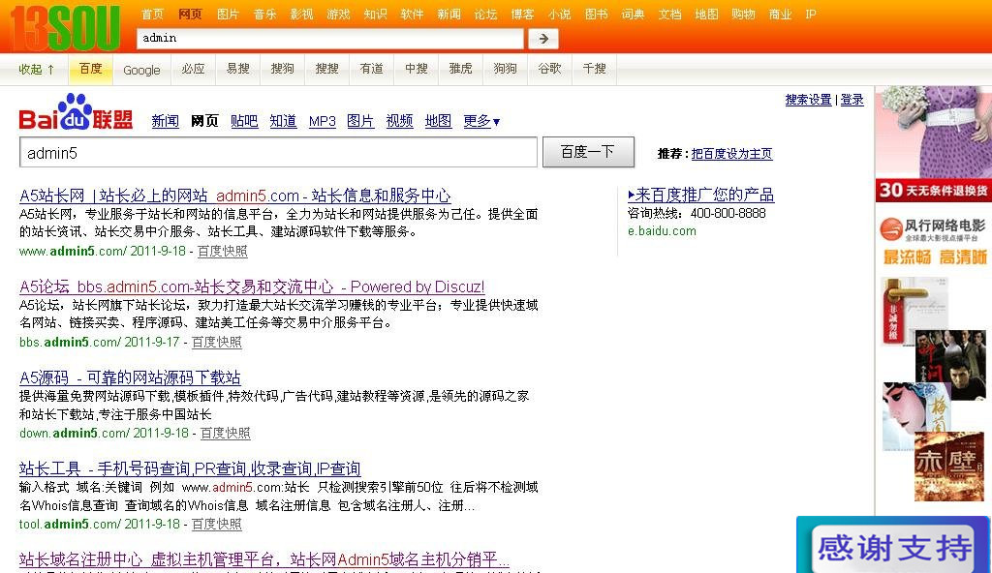The height and width of the screenshot is (573, 992).
Task: Open Baidu 地图 link beside the logo
Action: 439,121
